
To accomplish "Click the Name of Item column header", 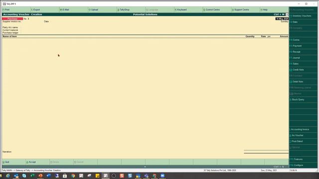I will (x=9, y=36).
